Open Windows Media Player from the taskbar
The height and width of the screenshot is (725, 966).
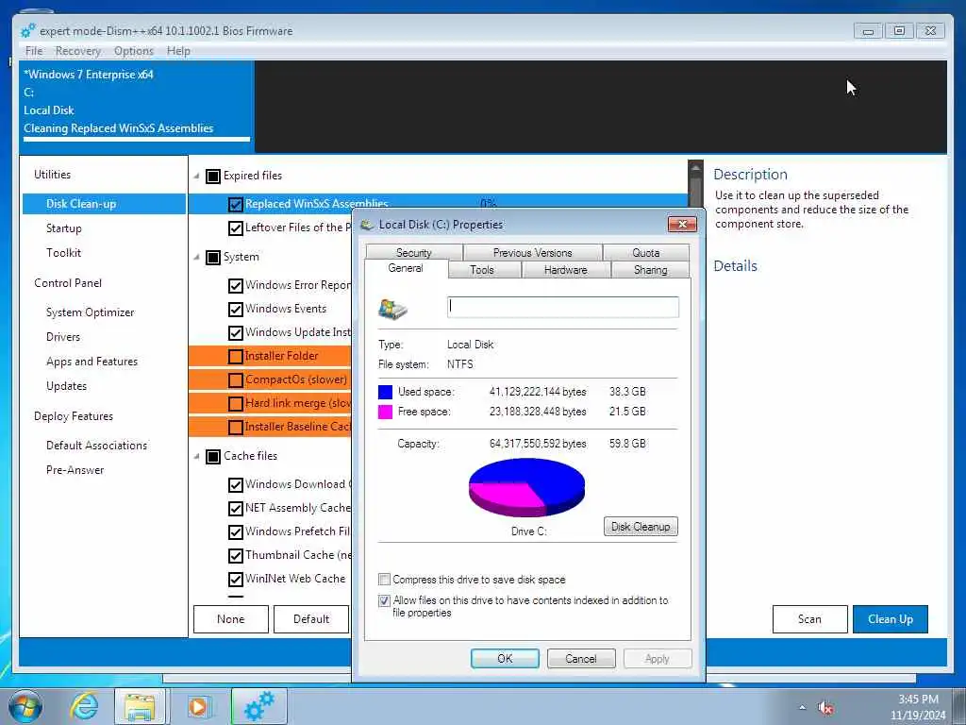coord(198,706)
